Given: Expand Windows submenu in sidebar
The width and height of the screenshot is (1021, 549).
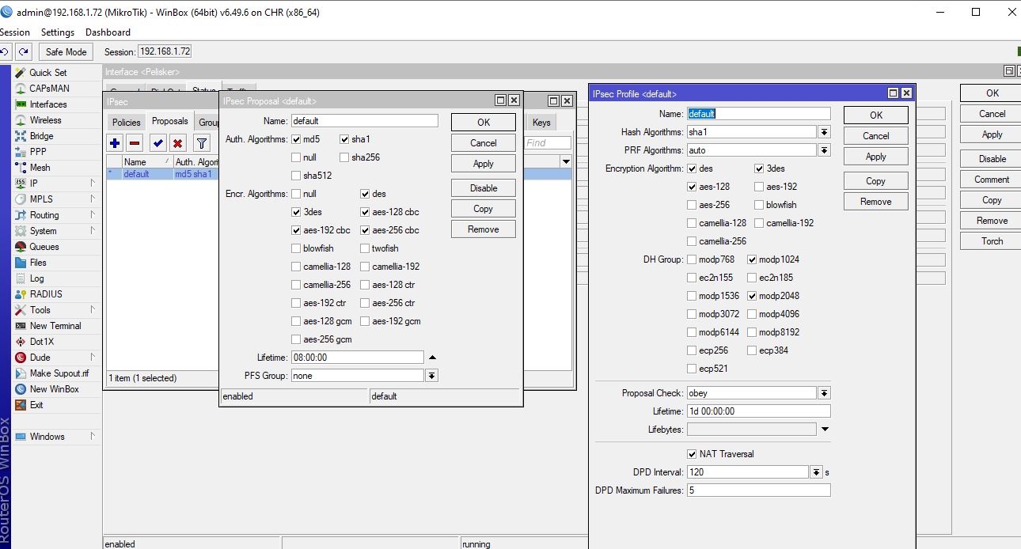Looking at the screenshot, I should (x=93, y=437).
